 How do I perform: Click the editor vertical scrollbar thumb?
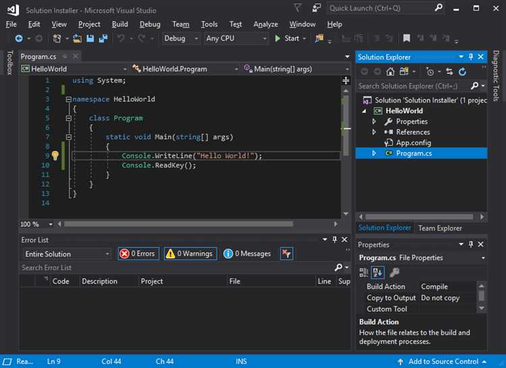pos(346,125)
